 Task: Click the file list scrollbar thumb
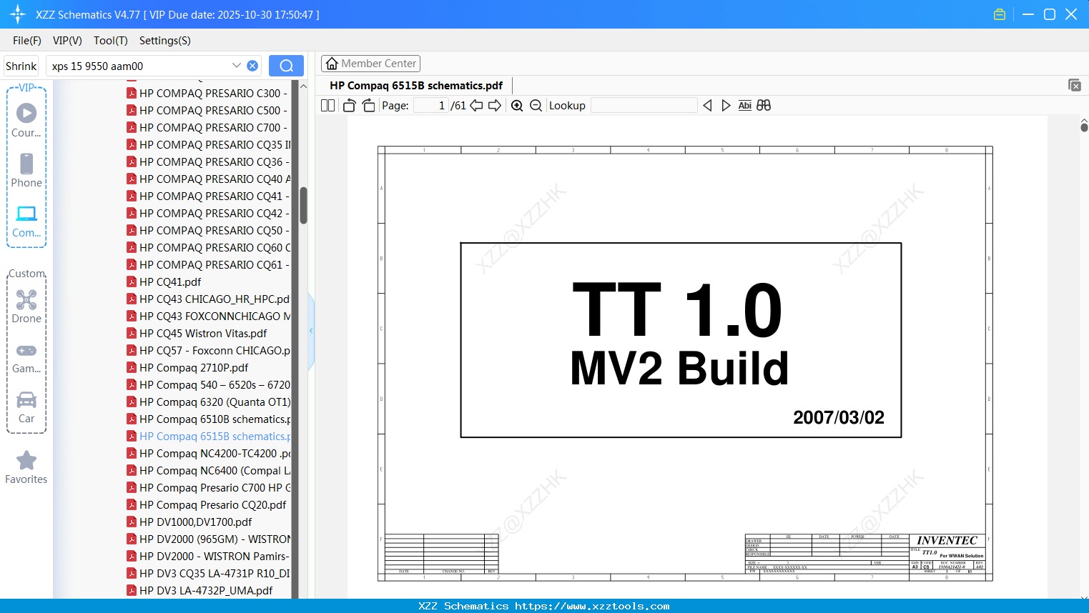pyautogui.click(x=303, y=206)
